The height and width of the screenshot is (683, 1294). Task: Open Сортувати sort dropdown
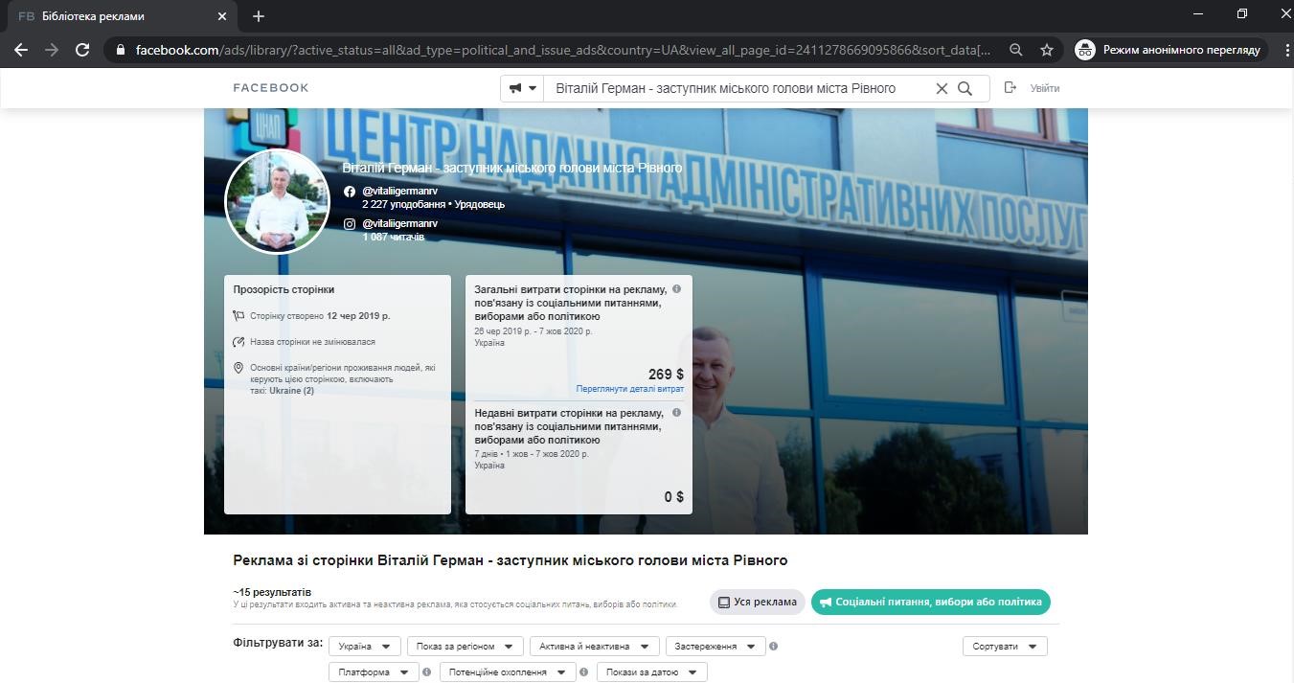point(1005,647)
